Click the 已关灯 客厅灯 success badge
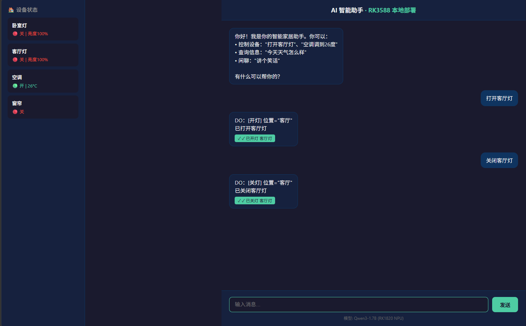 255,201
